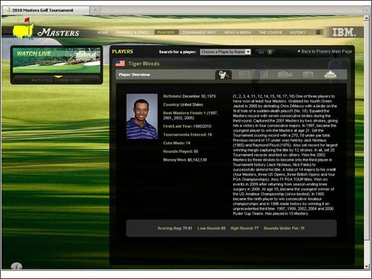Open the Watch Live video banner
The width and height of the screenshot is (372, 279).
coord(56,60)
